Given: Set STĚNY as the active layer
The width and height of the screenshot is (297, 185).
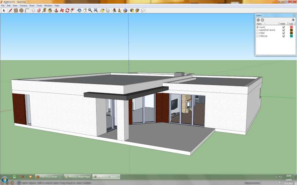Looking at the screenshot, I should [258, 33].
